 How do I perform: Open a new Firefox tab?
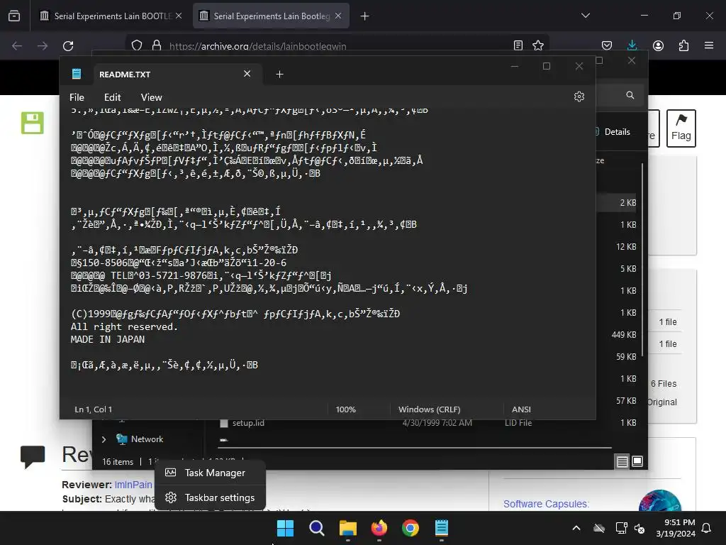click(x=365, y=16)
